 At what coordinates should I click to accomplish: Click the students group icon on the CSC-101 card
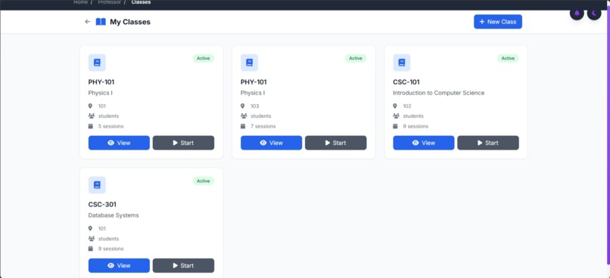(396, 116)
